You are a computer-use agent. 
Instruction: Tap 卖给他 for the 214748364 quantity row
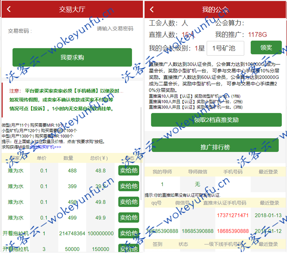tap(129, 233)
